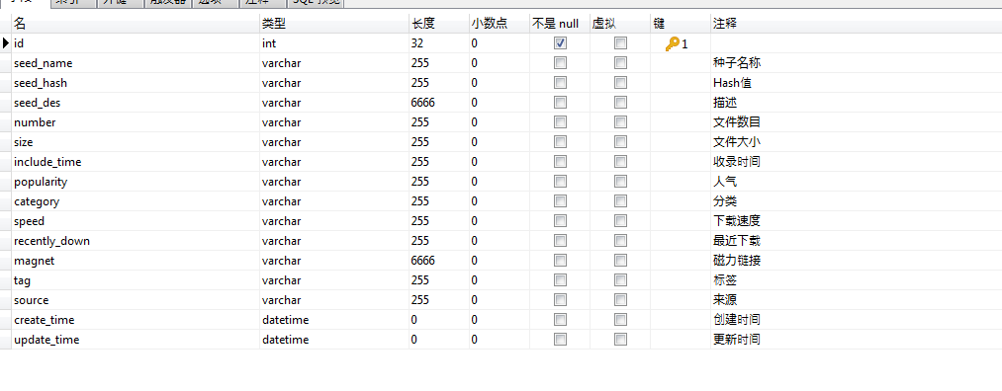Click the comment 磁力链接

click(x=736, y=261)
